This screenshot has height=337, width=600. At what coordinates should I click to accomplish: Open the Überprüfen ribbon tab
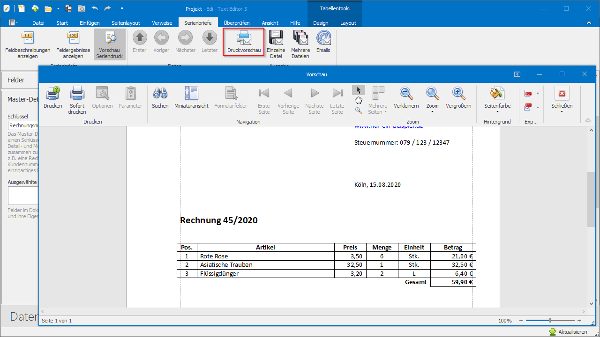(236, 23)
